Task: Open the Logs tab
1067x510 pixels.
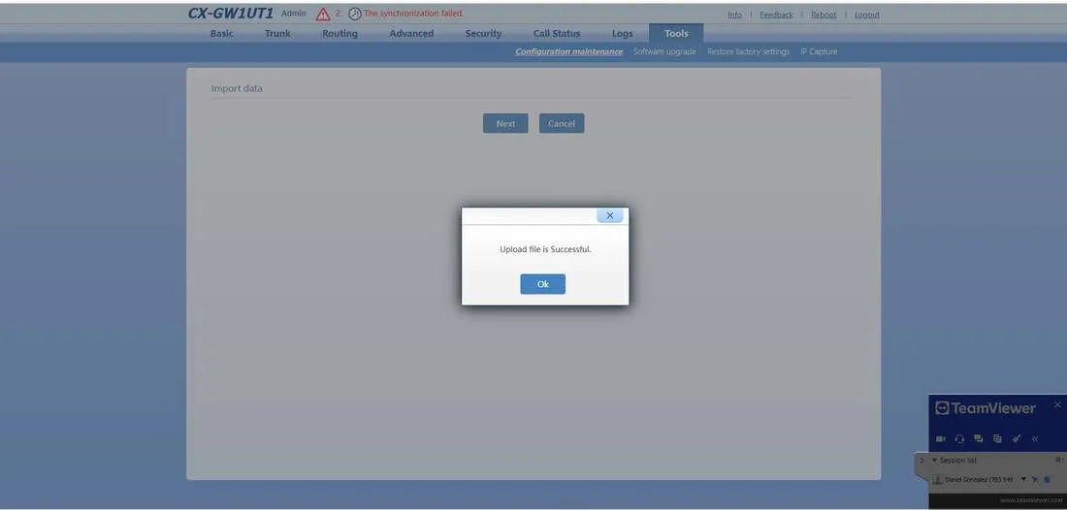Action: (622, 33)
